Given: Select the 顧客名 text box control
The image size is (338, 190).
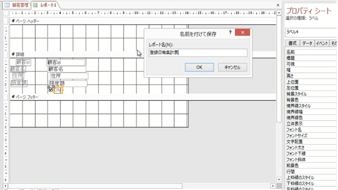Looking at the screenshot, I should click(x=67, y=69).
